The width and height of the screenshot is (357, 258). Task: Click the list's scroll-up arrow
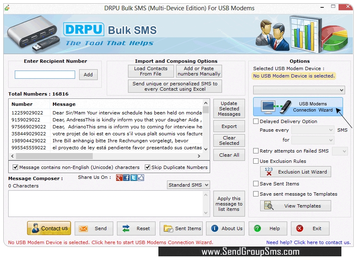click(206, 103)
